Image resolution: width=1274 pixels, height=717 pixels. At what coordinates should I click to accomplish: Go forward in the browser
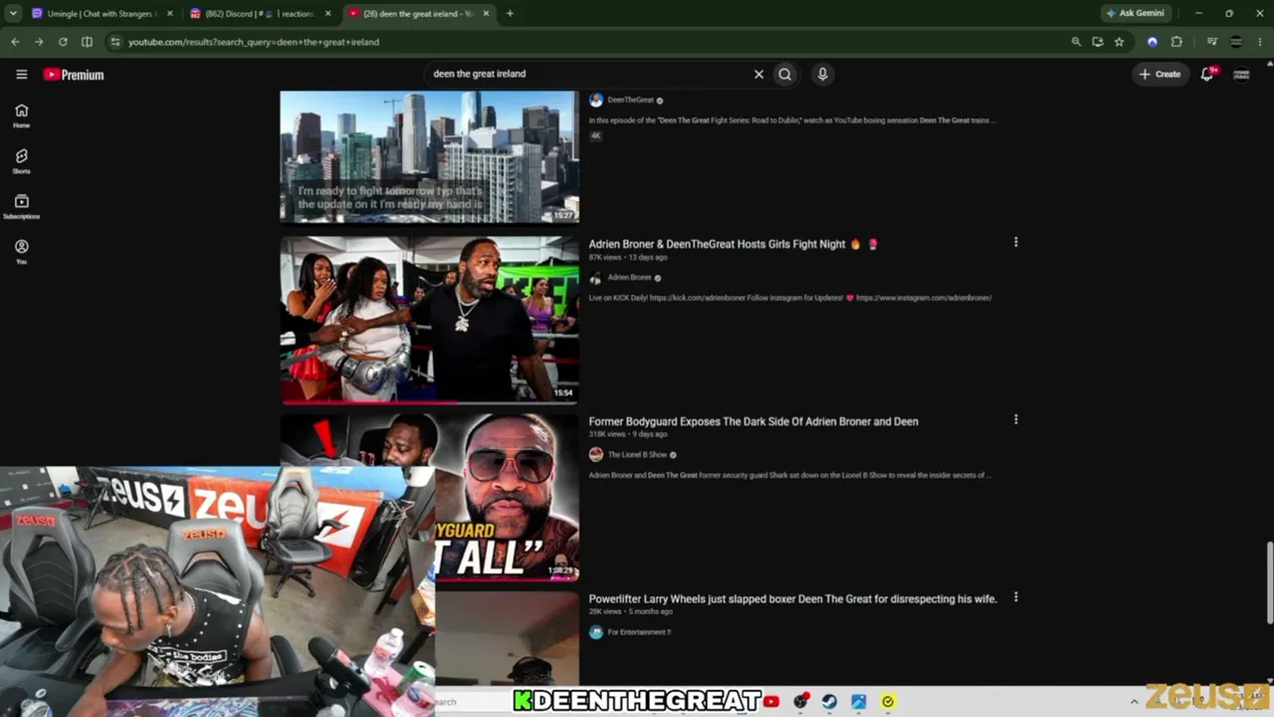tap(39, 42)
